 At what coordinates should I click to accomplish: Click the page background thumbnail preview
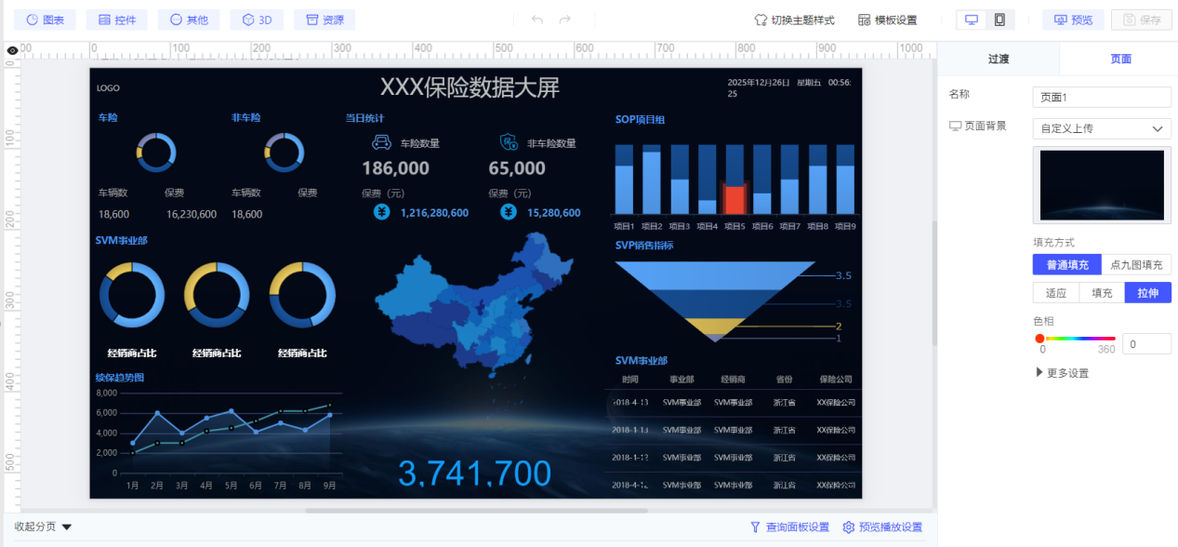[x=1102, y=184]
